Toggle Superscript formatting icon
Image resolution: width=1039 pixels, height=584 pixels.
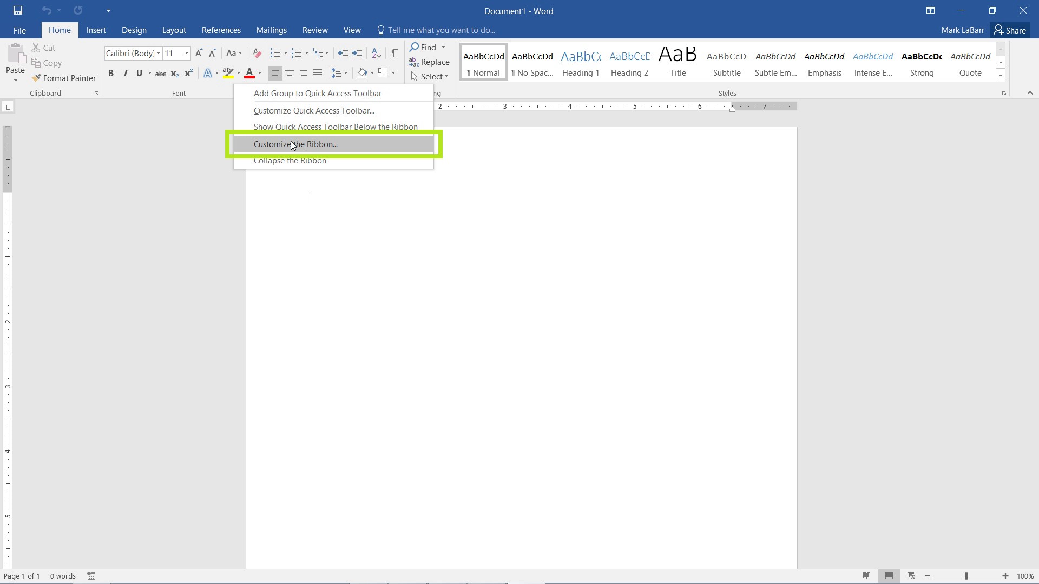(188, 74)
